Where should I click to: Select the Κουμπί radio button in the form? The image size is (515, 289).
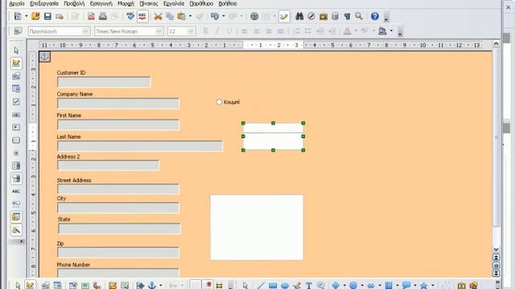[x=219, y=102]
